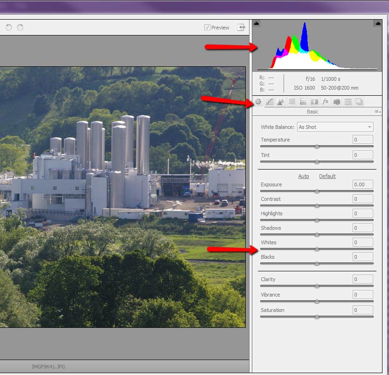Screen dimensions: 389x375
Task: Toggle shadow clipping warning in histogram
Action: 257,23
